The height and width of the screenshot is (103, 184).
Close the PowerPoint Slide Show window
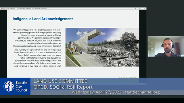coord(144,9)
